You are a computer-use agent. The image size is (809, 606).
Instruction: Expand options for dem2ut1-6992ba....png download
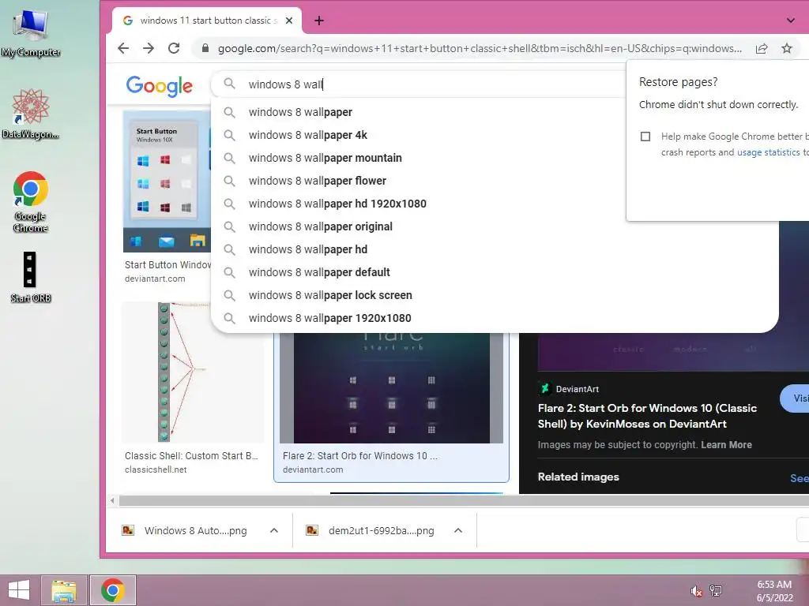[458, 530]
